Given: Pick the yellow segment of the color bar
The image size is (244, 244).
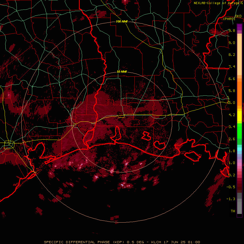Looking at the screenshot, I should (239, 116).
